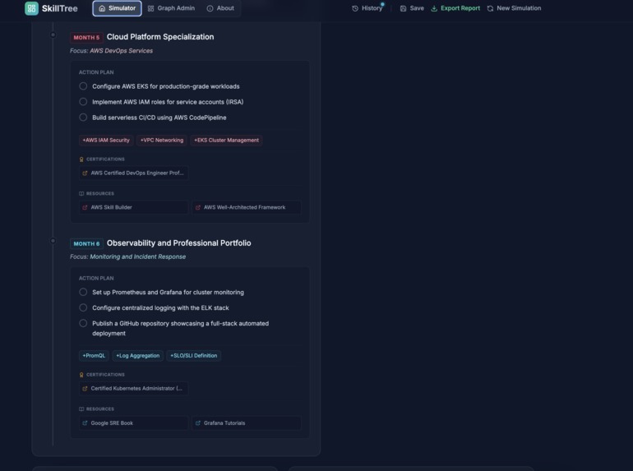Click the Month 6 Certifications badge icon

pyautogui.click(x=81, y=375)
